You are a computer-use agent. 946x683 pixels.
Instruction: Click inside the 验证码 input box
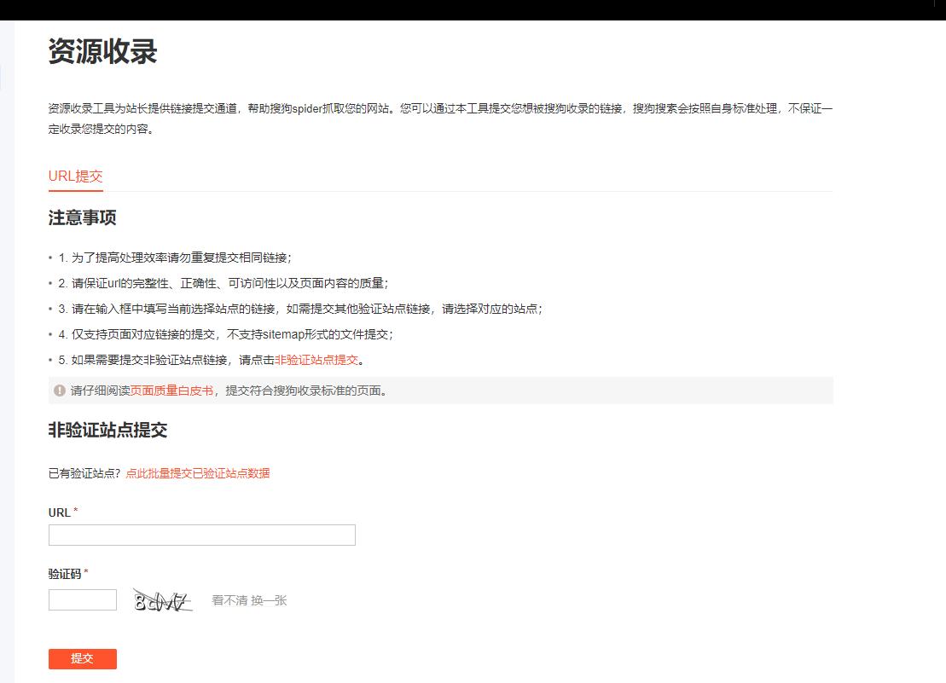click(83, 599)
